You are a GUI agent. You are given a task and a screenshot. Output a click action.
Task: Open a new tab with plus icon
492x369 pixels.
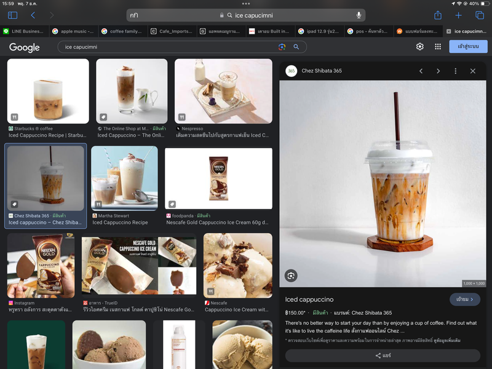(458, 15)
